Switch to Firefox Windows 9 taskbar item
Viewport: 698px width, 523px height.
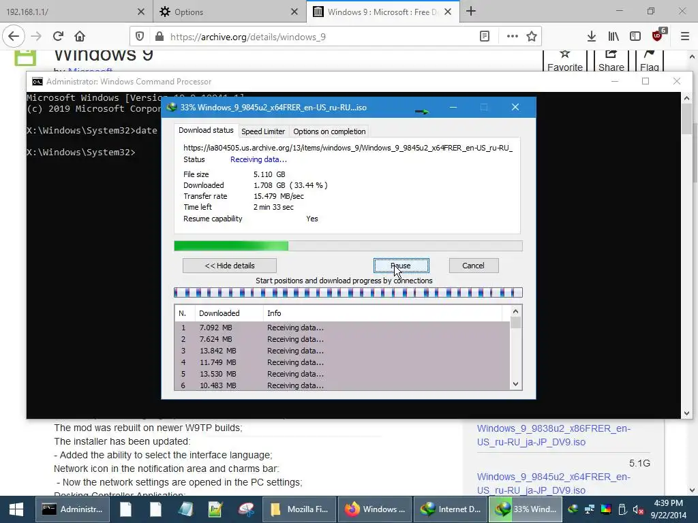[375, 509]
